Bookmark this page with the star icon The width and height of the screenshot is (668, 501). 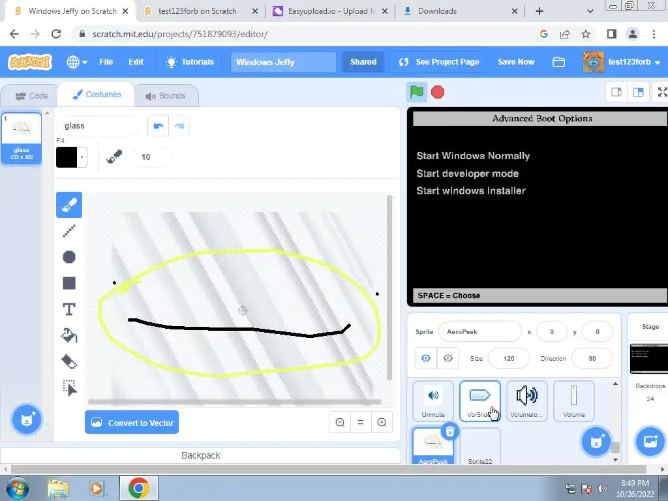point(586,34)
